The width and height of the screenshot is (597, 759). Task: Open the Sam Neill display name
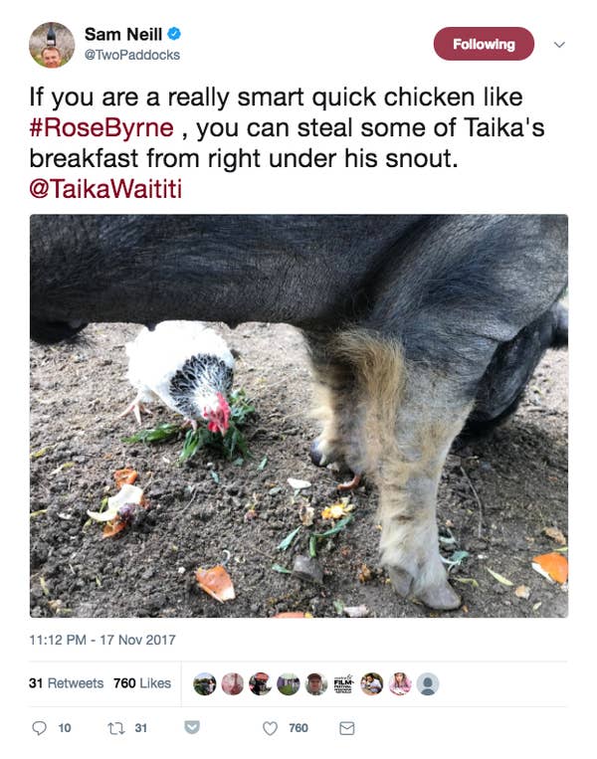[123, 35]
